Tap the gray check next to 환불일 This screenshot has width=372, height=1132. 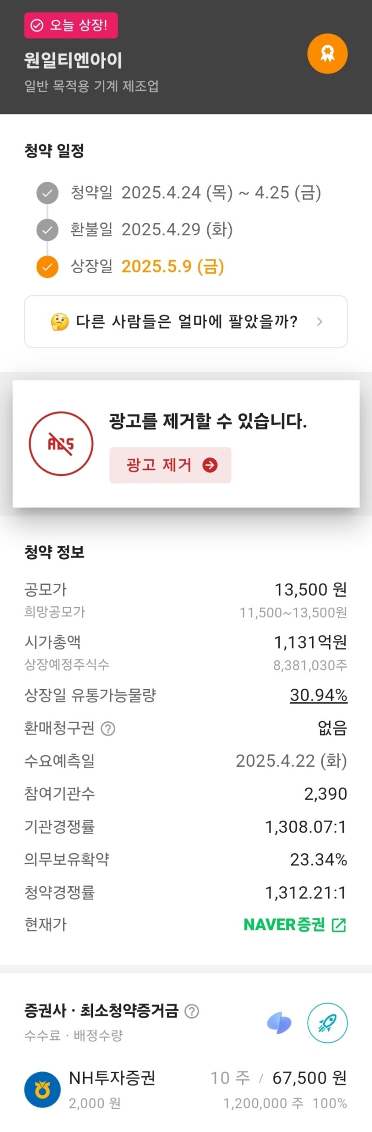[47, 230]
